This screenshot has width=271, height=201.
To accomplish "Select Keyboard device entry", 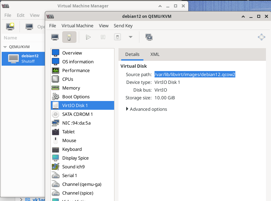I will (82, 149).
